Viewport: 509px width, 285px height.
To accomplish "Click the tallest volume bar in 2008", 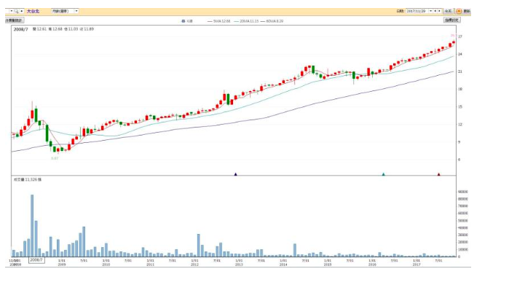I will click(x=32, y=225).
